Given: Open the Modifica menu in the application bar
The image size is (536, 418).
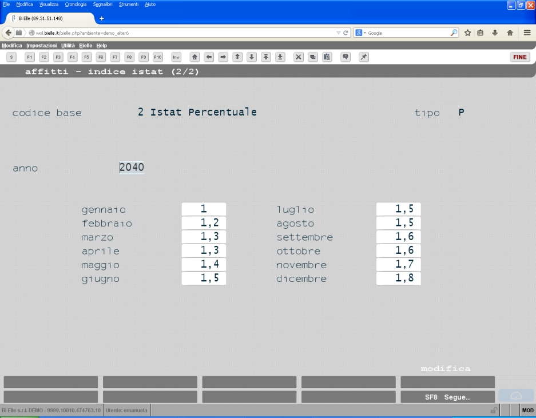Looking at the screenshot, I should pyautogui.click(x=11, y=45).
